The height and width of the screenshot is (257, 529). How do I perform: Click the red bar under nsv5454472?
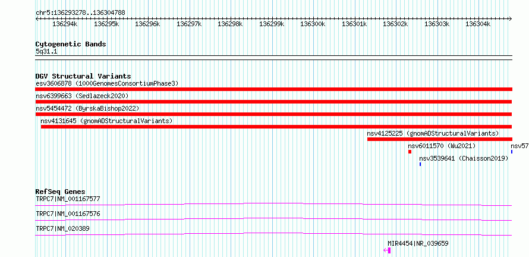[x=273, y=114]
